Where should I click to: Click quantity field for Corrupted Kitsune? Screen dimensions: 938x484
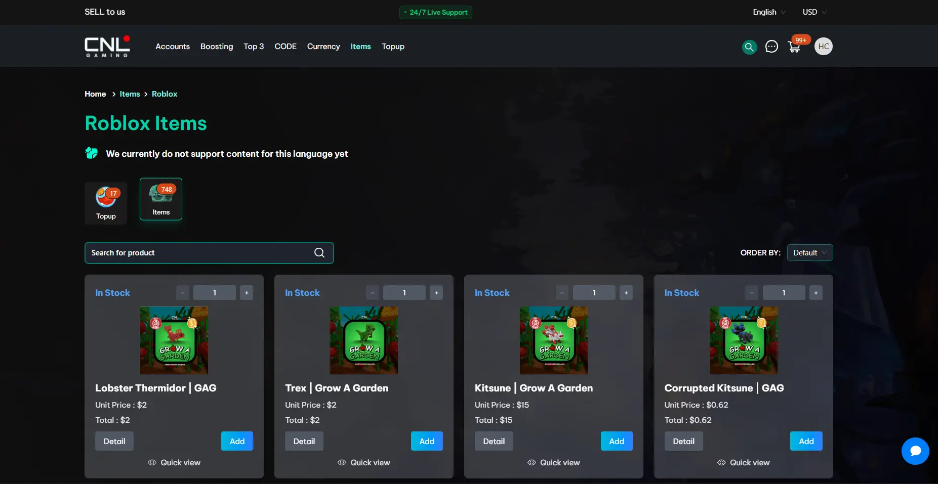pyautogui.click(x=784, y=293)
